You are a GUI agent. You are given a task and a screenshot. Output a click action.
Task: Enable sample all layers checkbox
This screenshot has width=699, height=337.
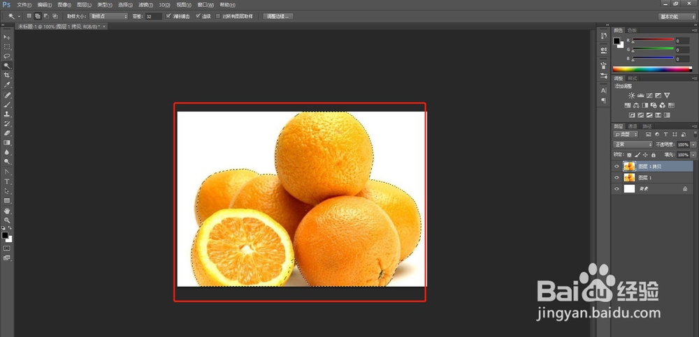click(218, 16)
